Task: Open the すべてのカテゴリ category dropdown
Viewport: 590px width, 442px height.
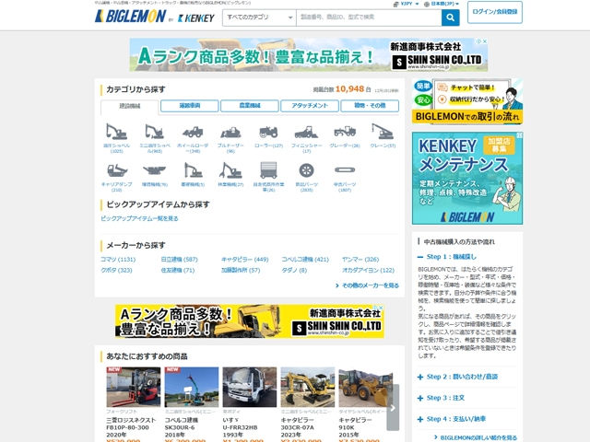Action: pyautogui.click(x=258, y=17)
